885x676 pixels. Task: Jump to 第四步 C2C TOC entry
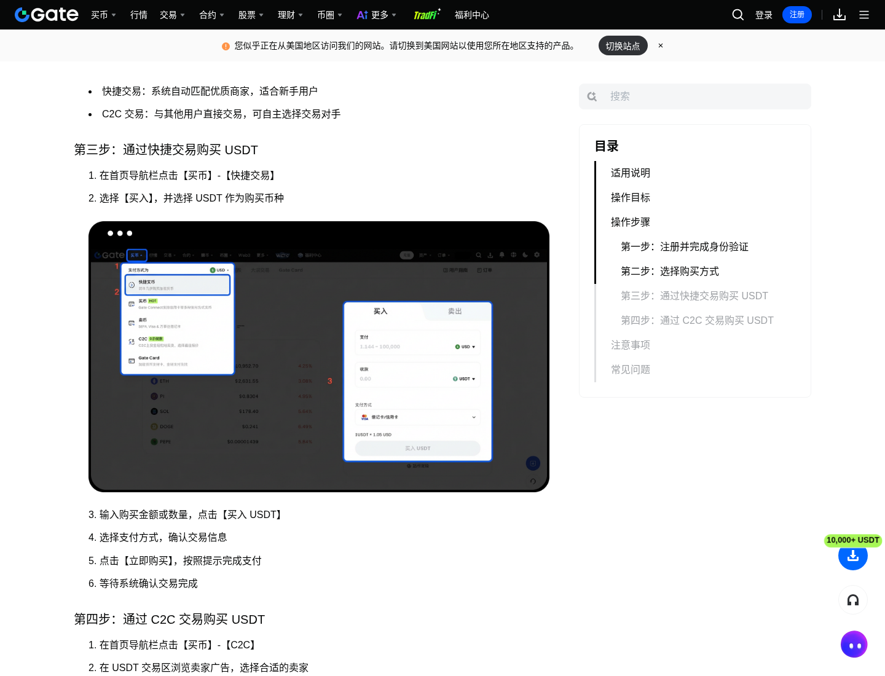pos(697,321)
